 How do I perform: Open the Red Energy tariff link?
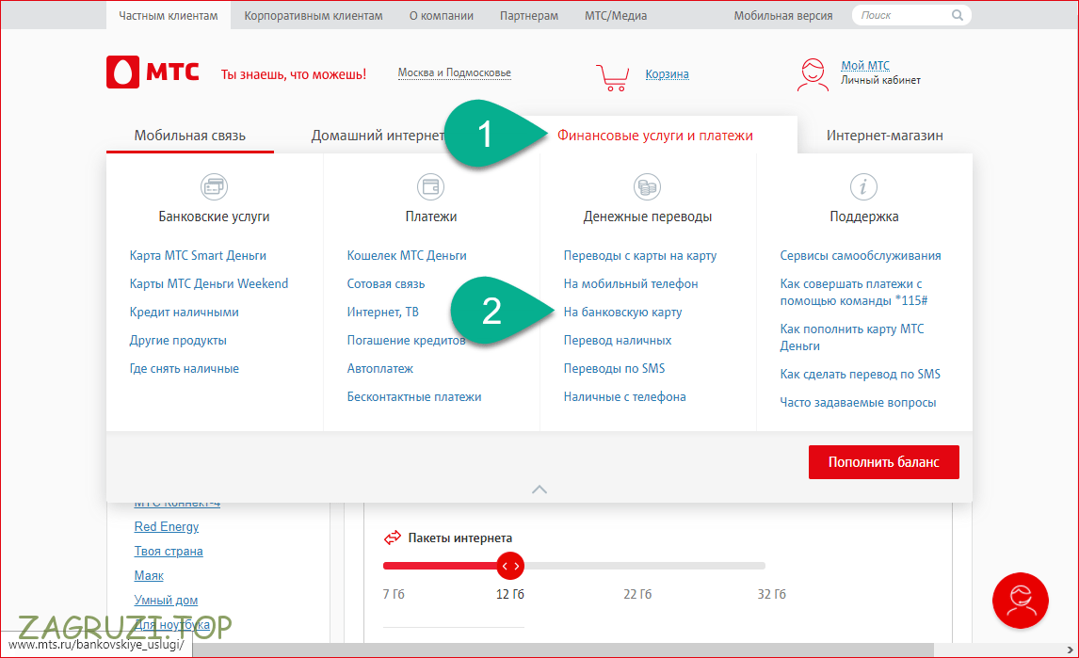point(166,526)
